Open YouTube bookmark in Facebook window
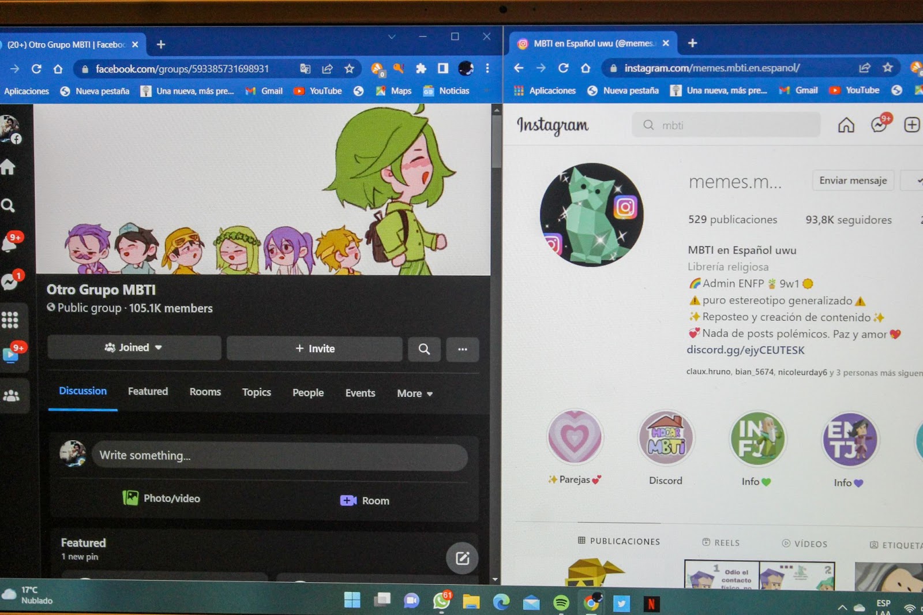 [x=318, y=91]
